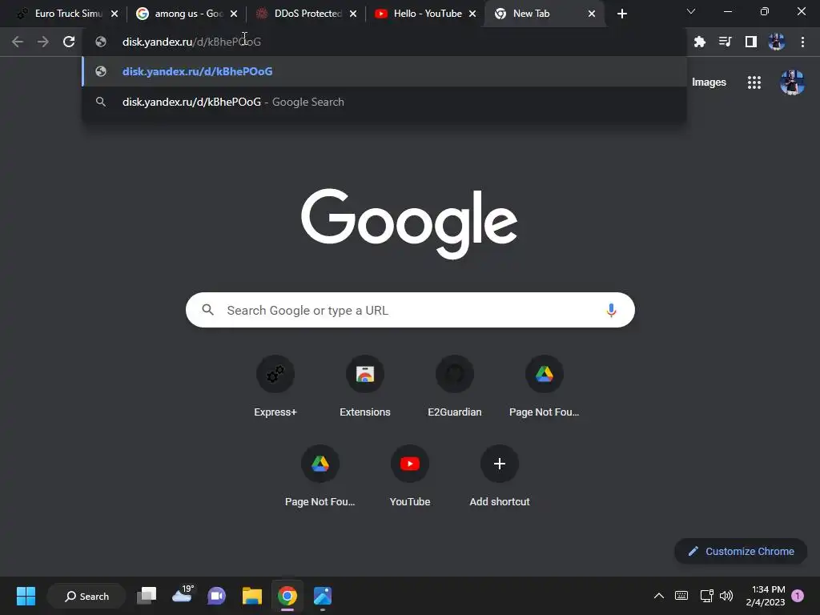
Task: Reload the page with the refresh icon
Action: (69, 42)
